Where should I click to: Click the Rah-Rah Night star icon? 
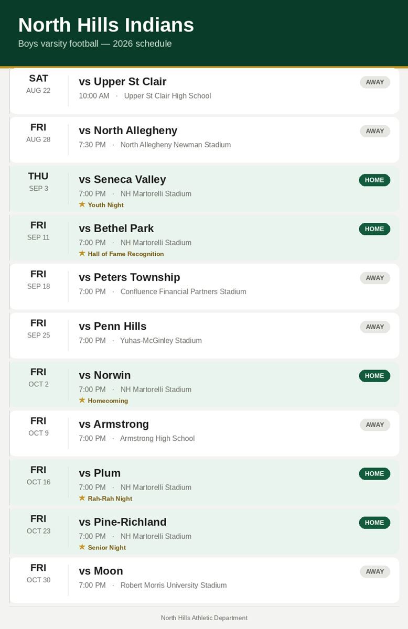(82, 498)
